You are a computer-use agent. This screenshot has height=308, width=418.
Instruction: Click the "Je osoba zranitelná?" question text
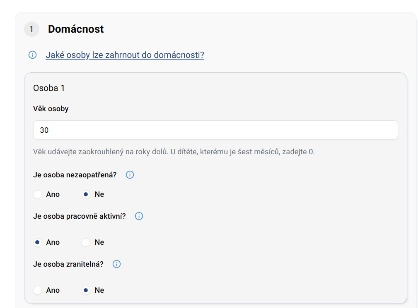pyautogui.click(x=68, y=264)
